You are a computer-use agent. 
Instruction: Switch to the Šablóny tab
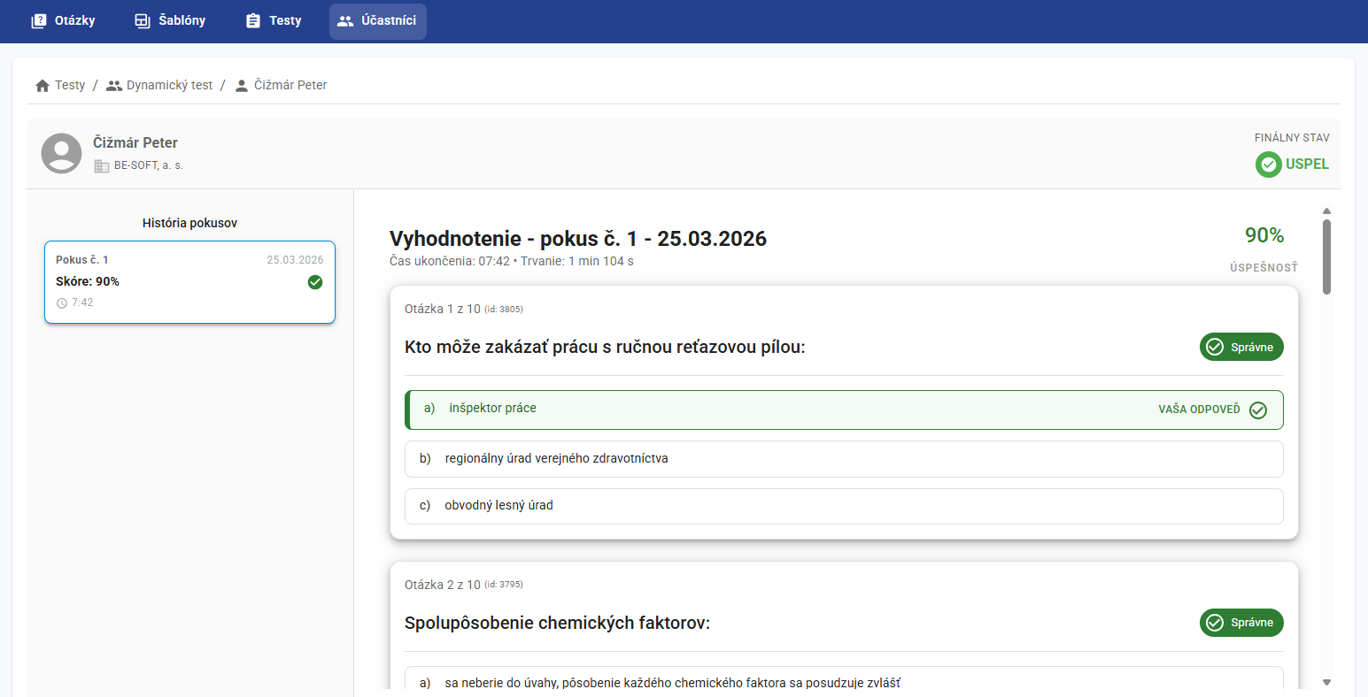tap(170, 21)
